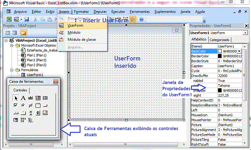
Task: Select the CheckBox control in toolbox
Action: (x=15, y=105)
